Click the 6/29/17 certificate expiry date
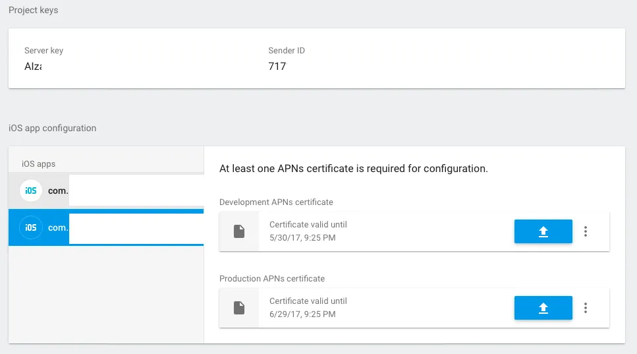Viewport: 637px width, 354px height. click(x=302, y=314)
